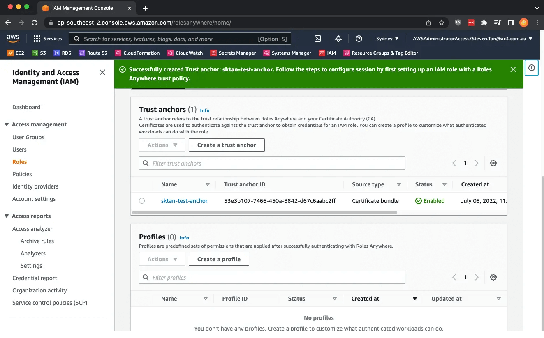The height and width of the screenshot is (338, 544).
Task: Open CloudFormation favorites shortcut
Action: (137, 53)
